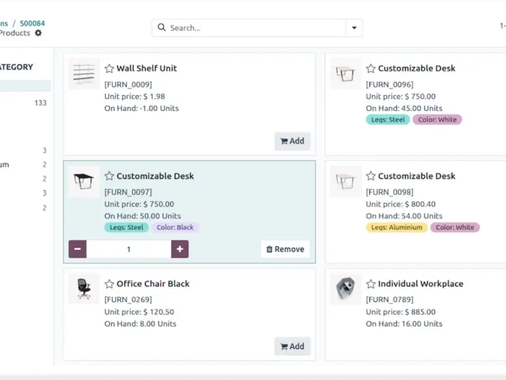506x380 pixels.
Task: Increase quantity with the plus button
Action: coord(180,249)
